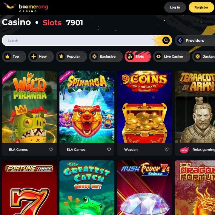215x215 pixels.
Task: Select the Popular category star icon
Action: (x=61, y=56)
